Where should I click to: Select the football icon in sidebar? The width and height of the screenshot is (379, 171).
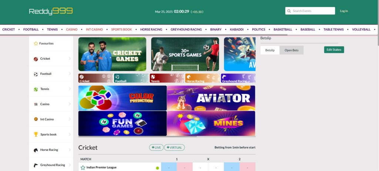pos(36,74)
